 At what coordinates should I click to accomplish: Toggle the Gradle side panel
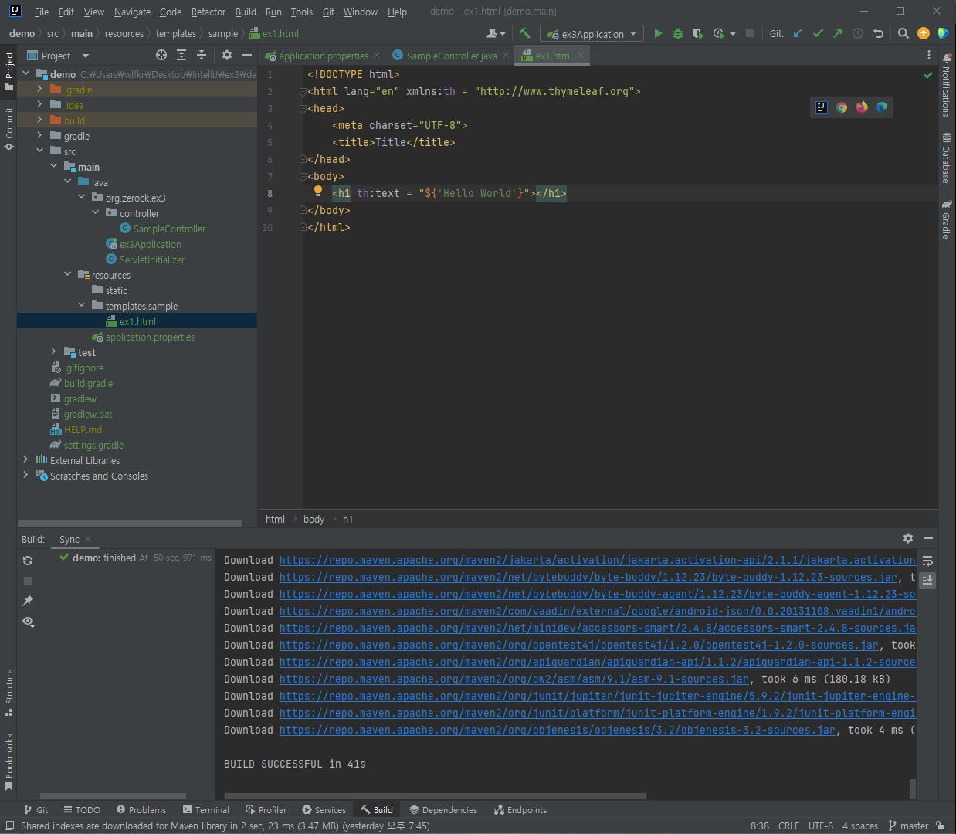(947, 219)
